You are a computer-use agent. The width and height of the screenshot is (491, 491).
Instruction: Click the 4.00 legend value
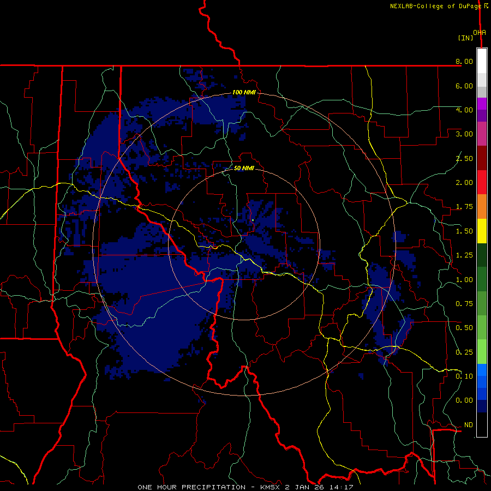tap(464, 110)
